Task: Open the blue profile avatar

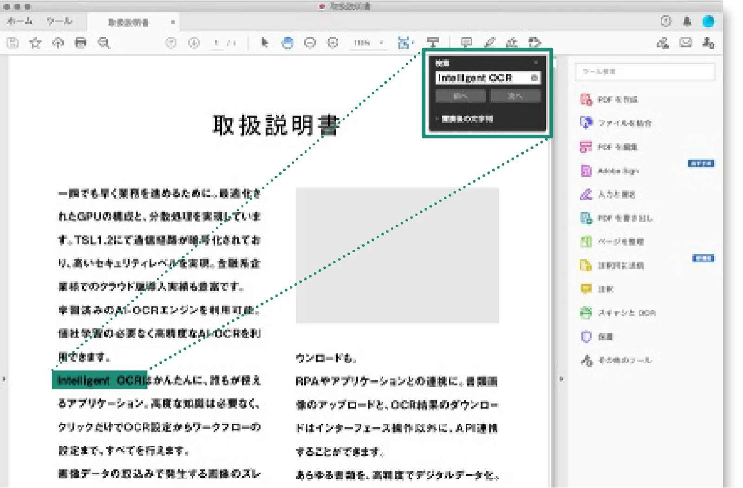Action: pos(709,21)
